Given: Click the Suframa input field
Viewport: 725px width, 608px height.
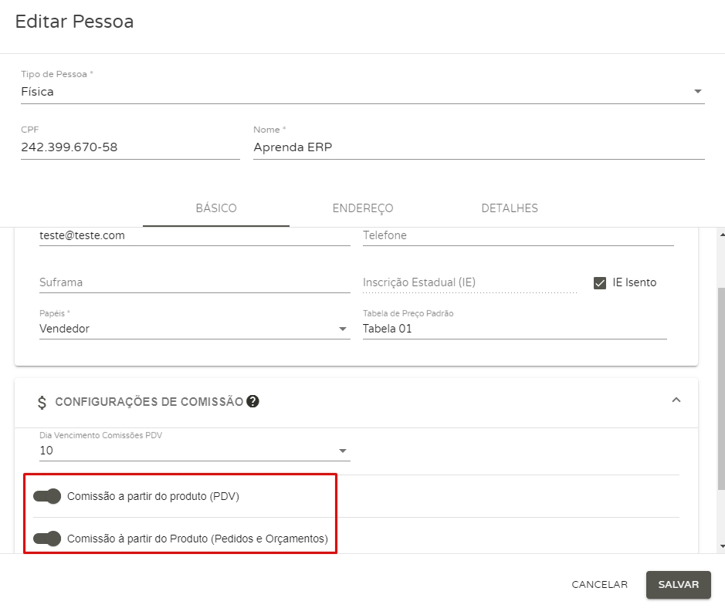Looking at the screenshot, I should pyautogui.click(x=194, y=282).
